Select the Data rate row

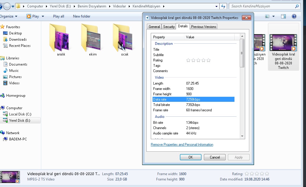pyautogui.click(x=193, y=99)
